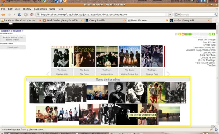Image resolution: width=219 pixels, height=134 pixels.
Task: Open the Greatest Hits album button
Action: pos(62,74)
